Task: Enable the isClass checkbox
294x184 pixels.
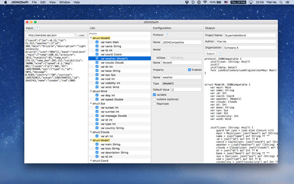Action: click(154, 57)
